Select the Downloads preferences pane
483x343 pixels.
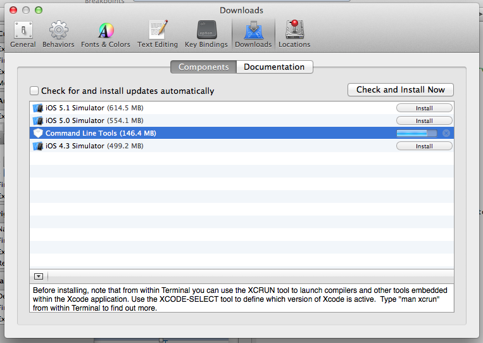pyautogui.click(x=253, y=34)
